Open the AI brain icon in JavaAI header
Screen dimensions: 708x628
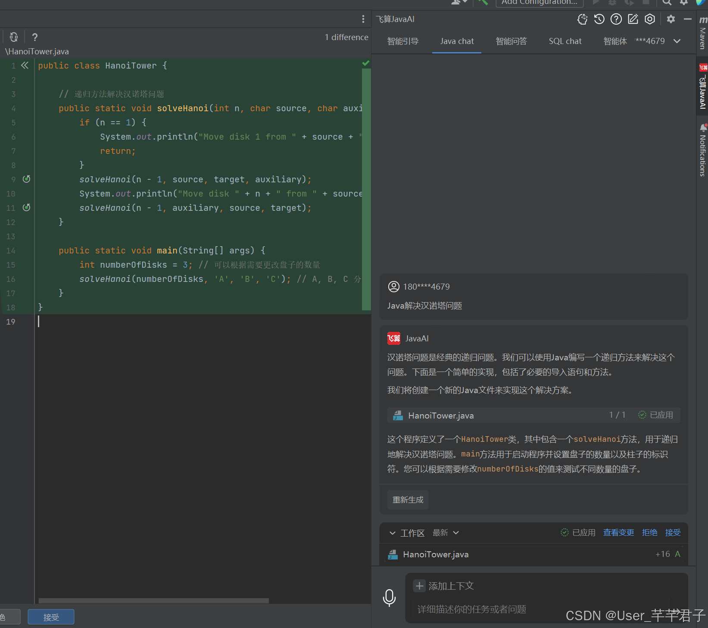click(582, 19)
